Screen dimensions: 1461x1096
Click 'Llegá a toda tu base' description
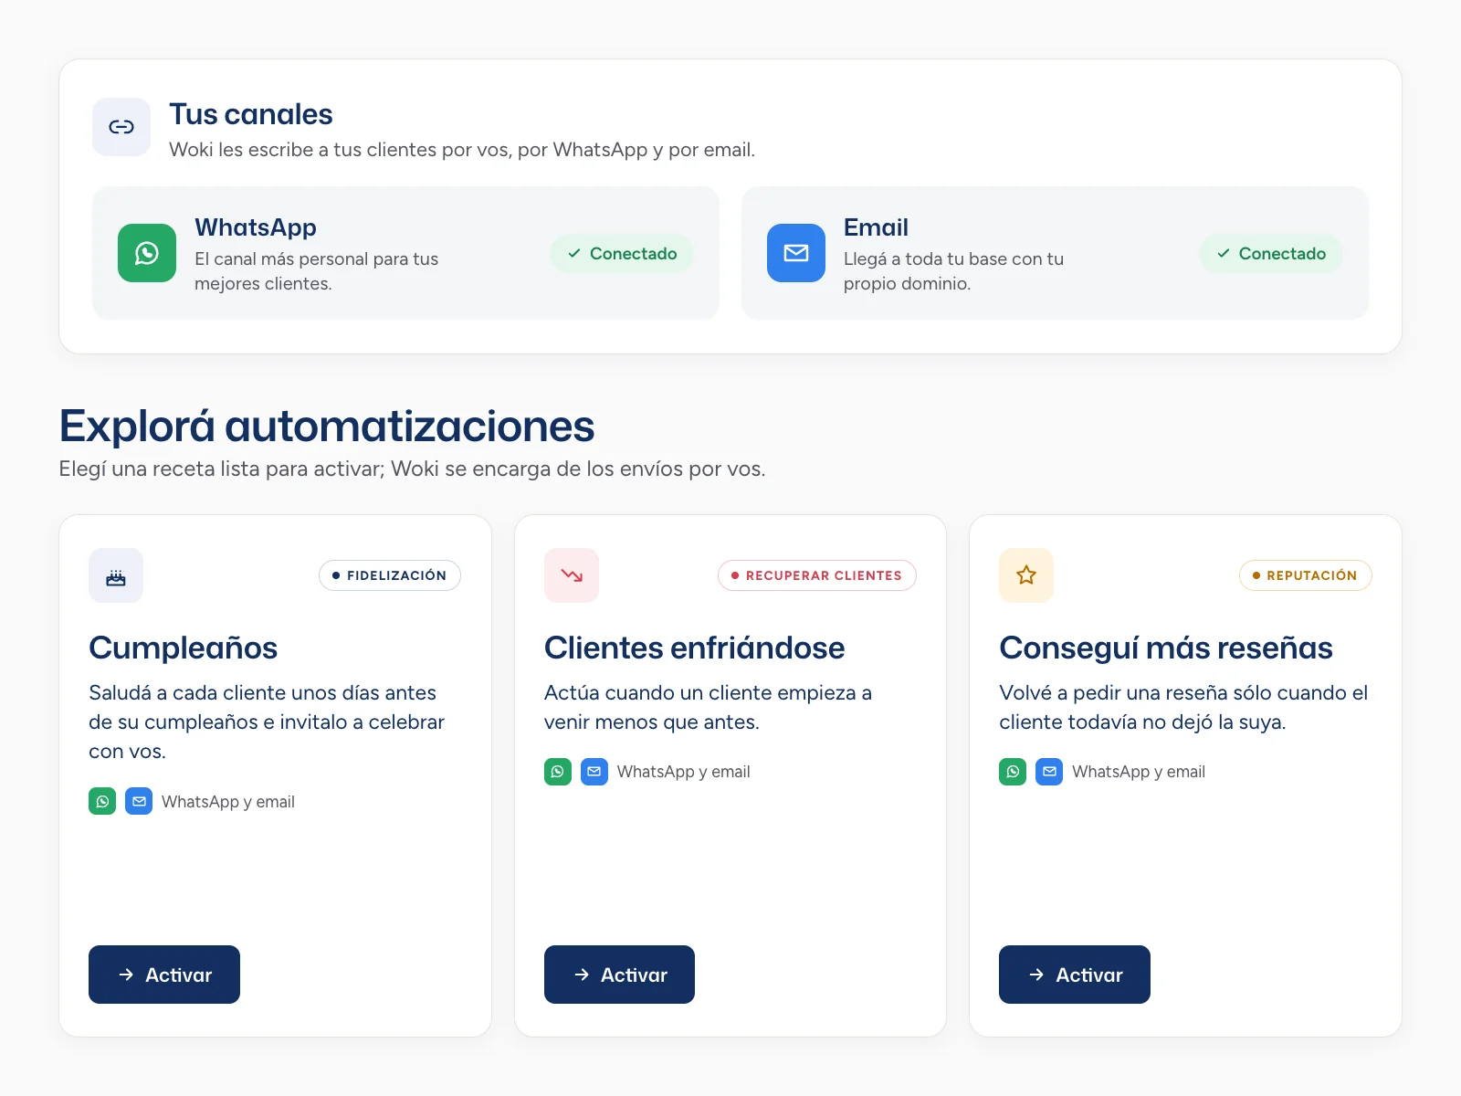point(954,271)
